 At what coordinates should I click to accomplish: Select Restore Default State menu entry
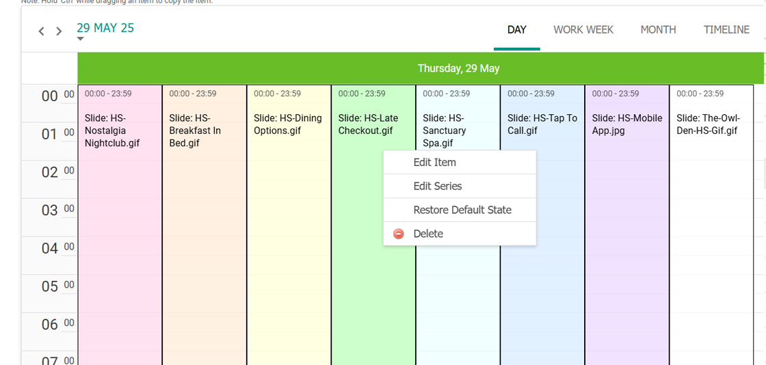pos(460,211)
